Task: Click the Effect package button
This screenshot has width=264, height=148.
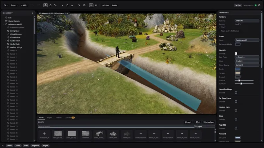Action: click(209, 122)
